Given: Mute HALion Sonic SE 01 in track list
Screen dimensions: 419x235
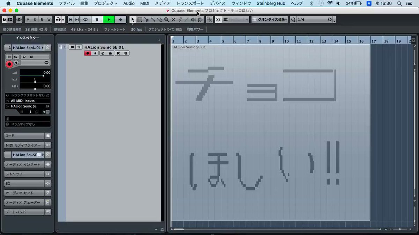Looking at the screenshot, I should 72,47.
